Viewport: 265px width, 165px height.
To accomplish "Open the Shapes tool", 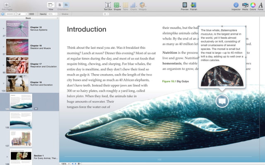I will [x=117, y=5].
